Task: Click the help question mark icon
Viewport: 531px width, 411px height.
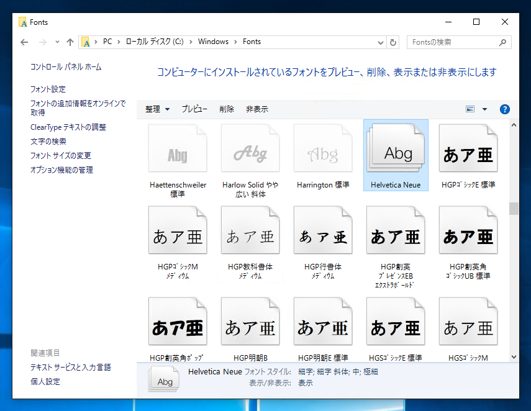Action: point(504,109)
